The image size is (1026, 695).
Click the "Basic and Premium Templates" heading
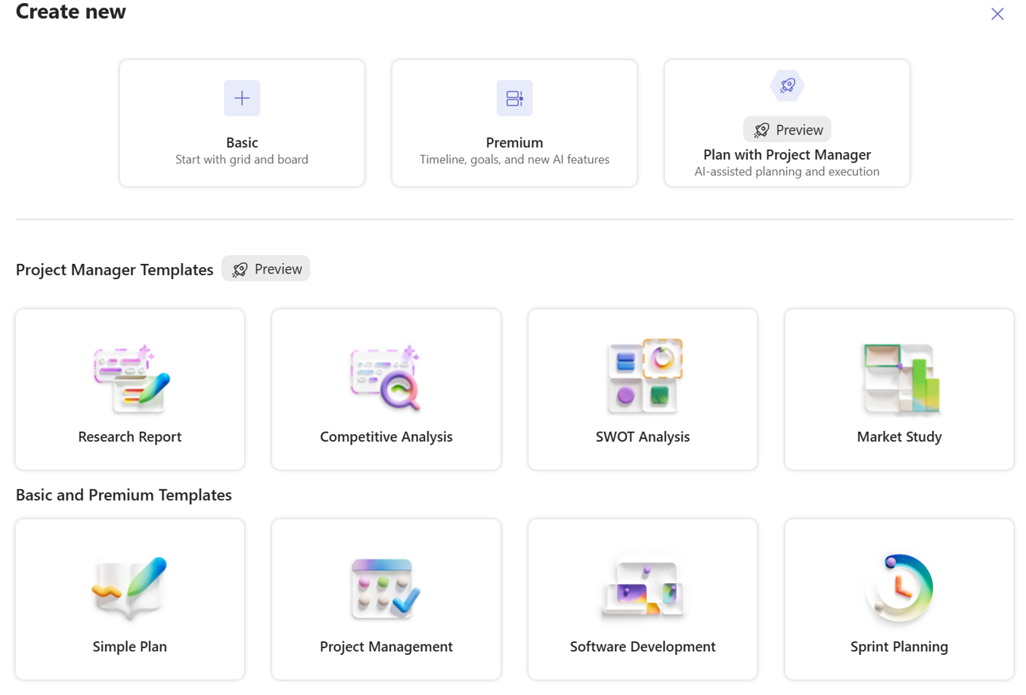124,495
